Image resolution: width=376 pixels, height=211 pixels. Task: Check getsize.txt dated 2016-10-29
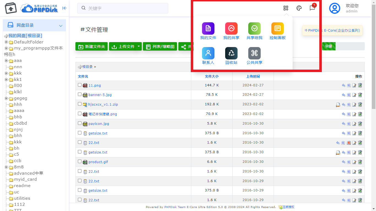point(80,190)
